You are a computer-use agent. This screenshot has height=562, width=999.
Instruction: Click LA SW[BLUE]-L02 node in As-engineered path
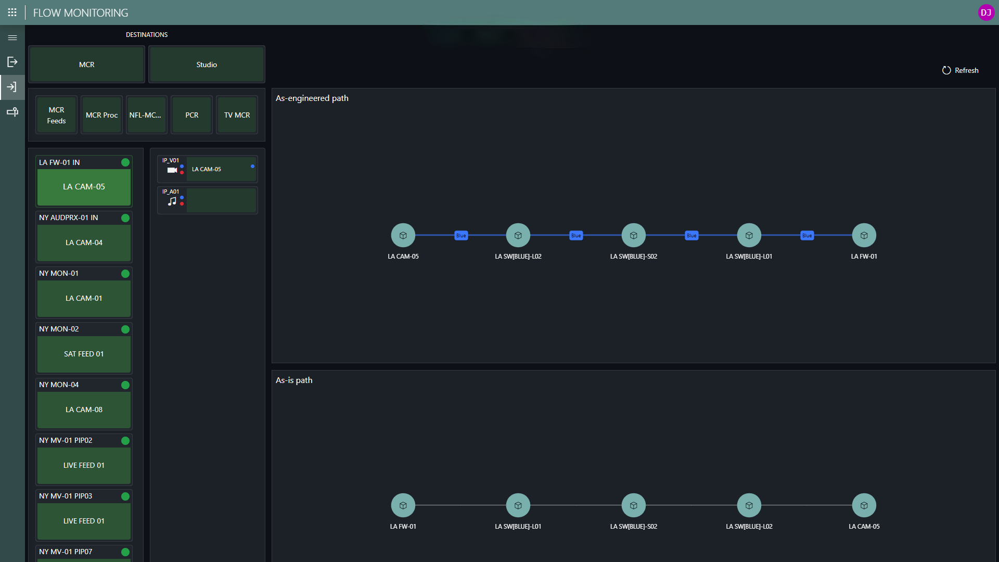tap(518, 236)
